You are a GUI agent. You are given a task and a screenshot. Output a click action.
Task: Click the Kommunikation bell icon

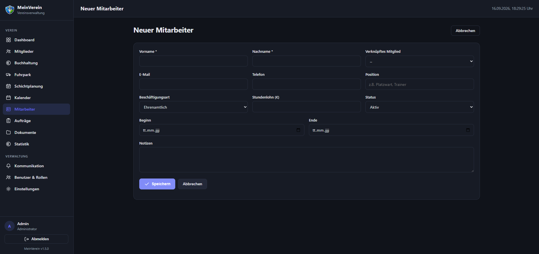point(8,166)
